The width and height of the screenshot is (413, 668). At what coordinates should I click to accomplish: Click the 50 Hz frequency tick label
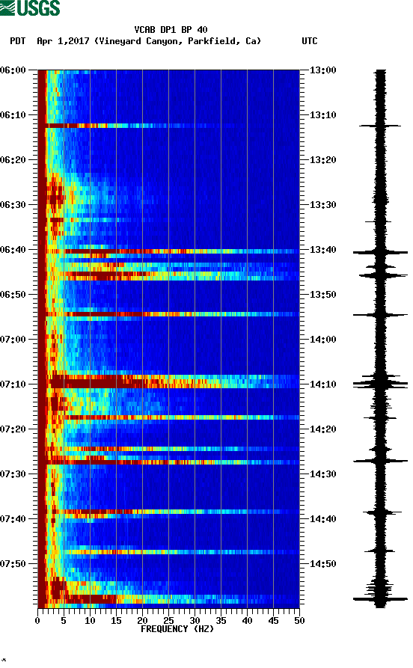point(299,621)
